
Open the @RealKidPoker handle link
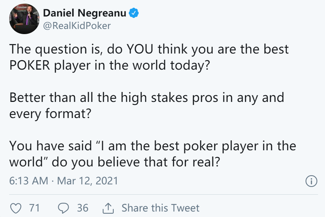[x=77, y=26]
